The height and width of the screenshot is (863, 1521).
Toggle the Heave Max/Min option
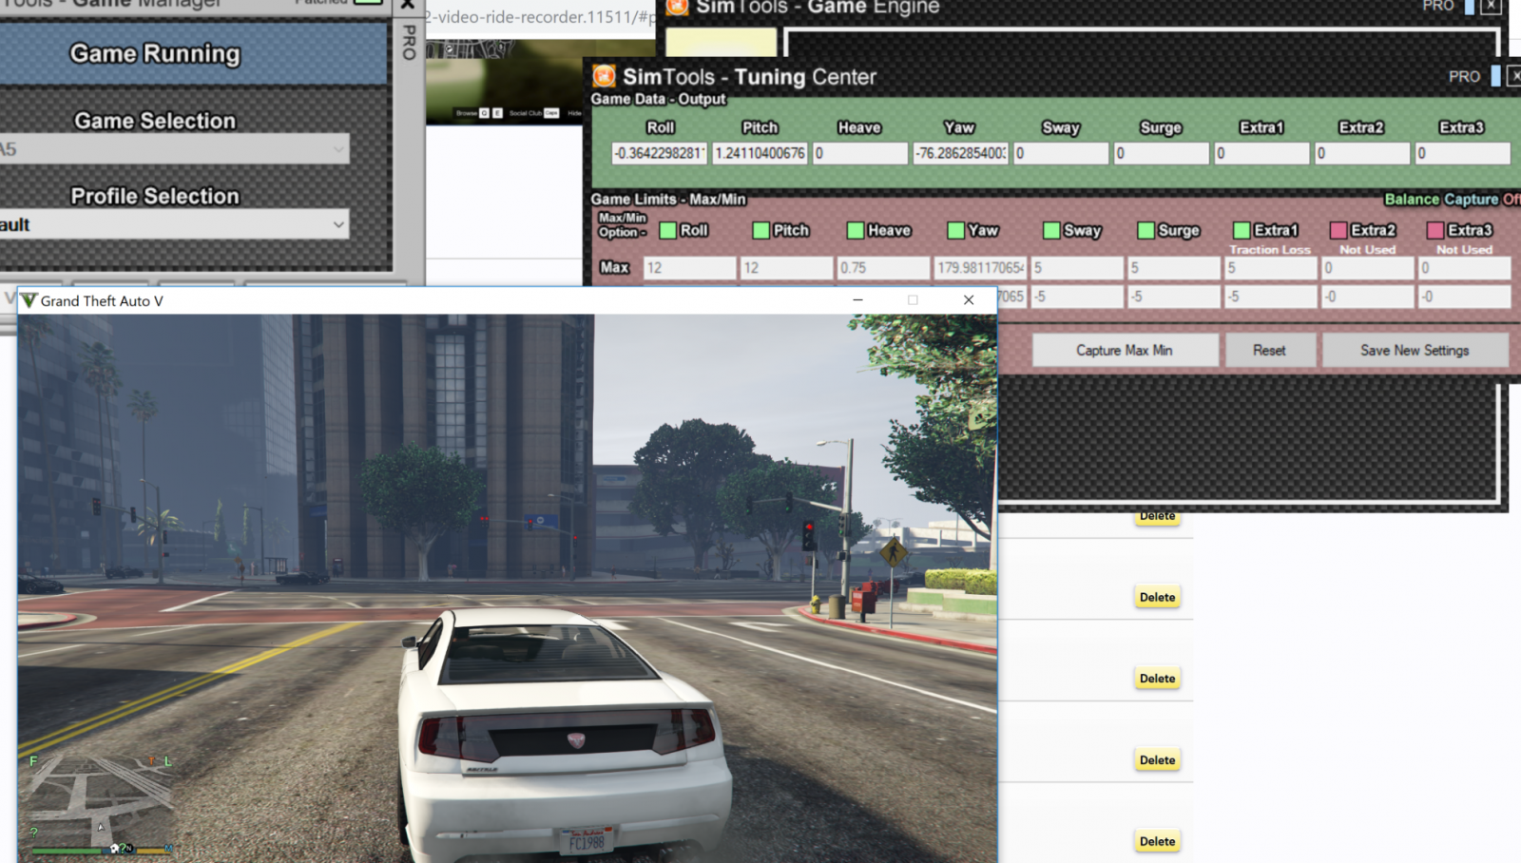click(856, 230)
